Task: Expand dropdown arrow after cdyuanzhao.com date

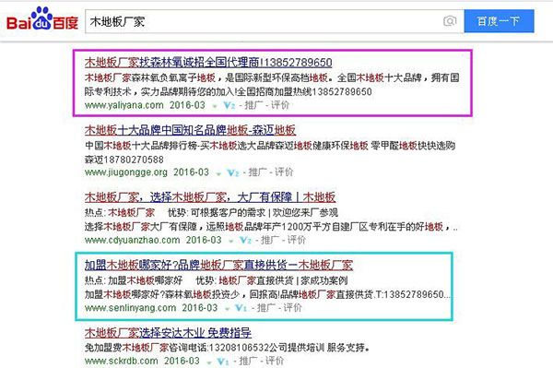Action: (231, 241)
